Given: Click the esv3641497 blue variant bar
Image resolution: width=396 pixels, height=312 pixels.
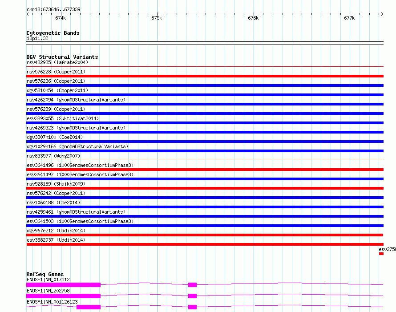Looking at the screenshot, I should (205, 179).
